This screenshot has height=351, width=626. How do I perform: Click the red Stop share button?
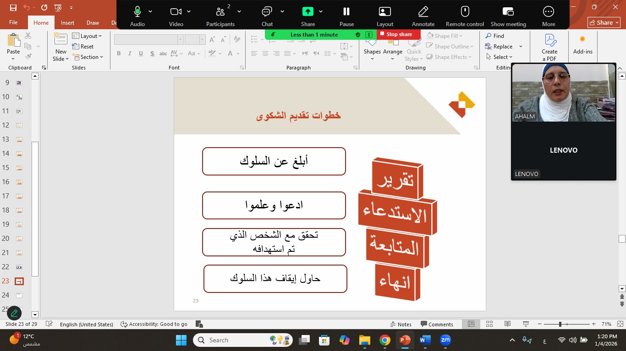(x=395, y=34)
